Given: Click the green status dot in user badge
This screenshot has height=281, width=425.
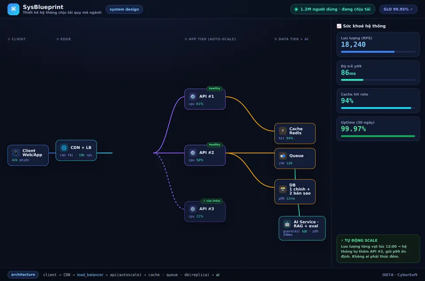Looking at the screenshot, I should [x=296, y=9].
